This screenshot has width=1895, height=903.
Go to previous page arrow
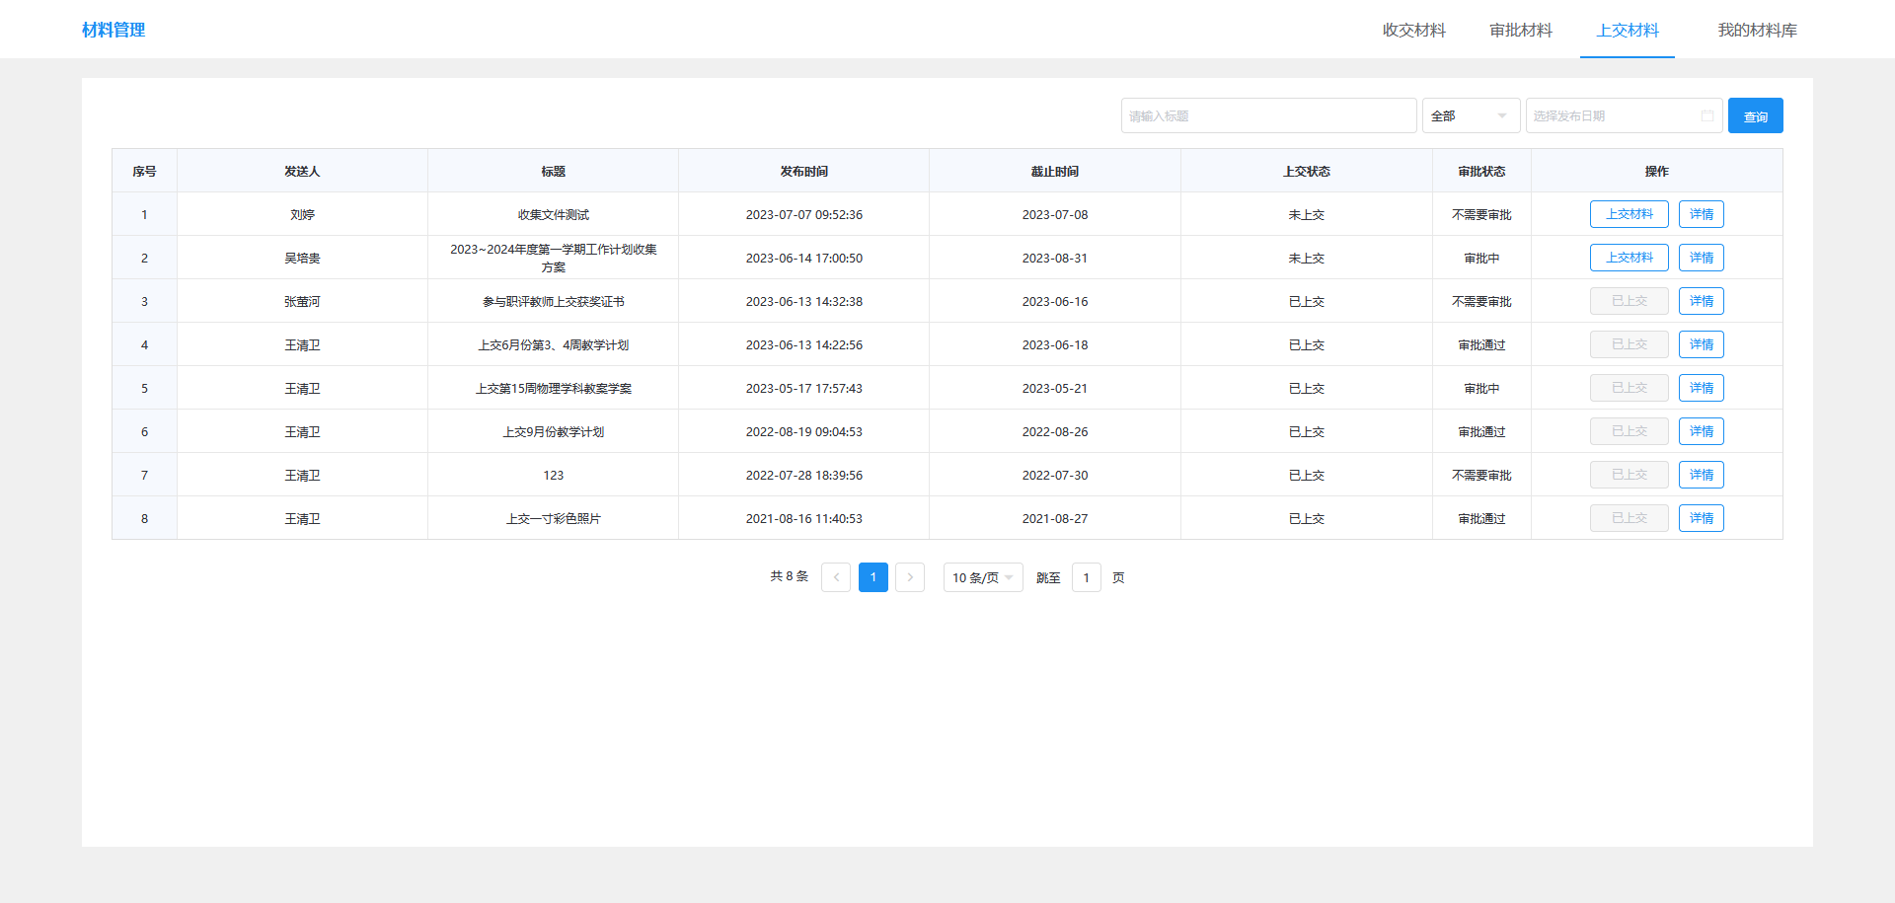(x=836, y=577)
